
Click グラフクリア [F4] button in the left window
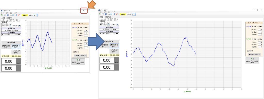(x=16, y=52)
